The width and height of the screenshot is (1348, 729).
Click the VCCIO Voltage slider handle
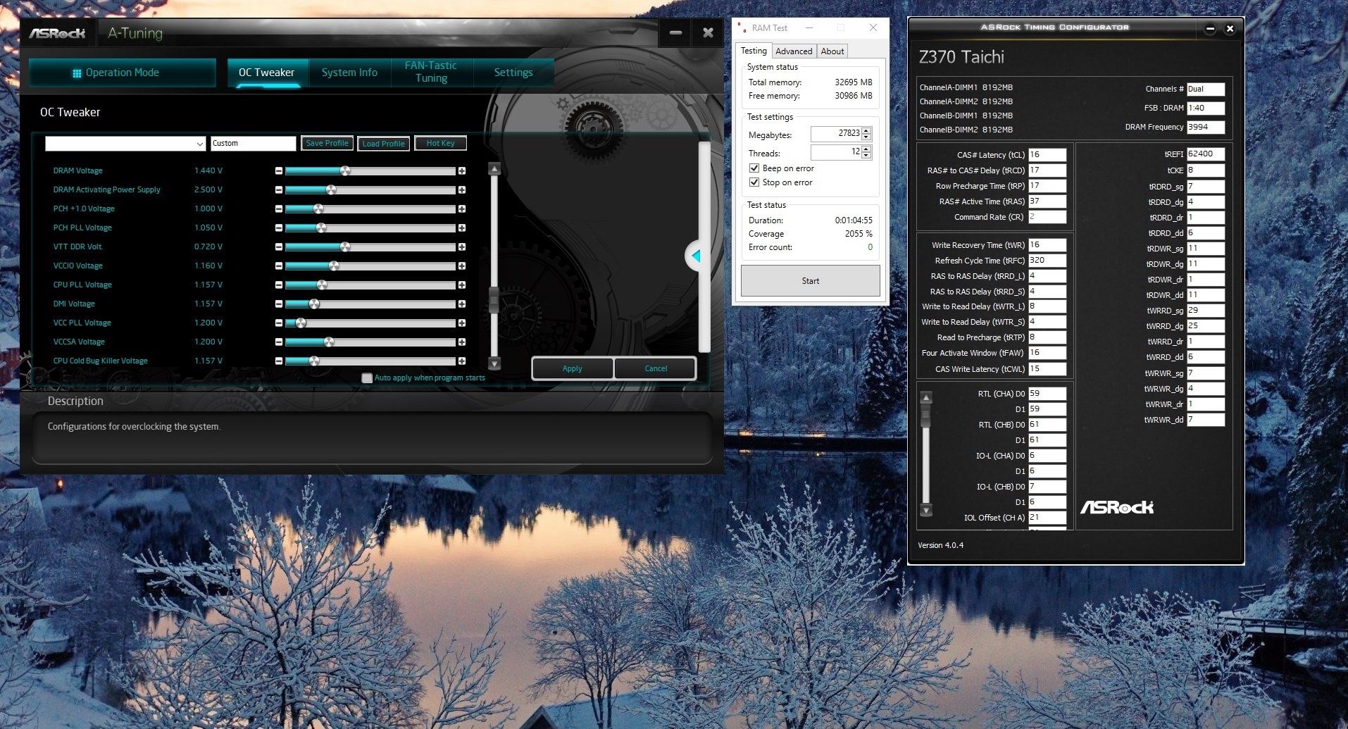pos(334,266)
